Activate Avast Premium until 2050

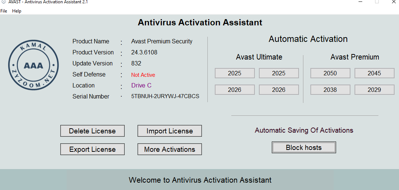(x=330, y=73)
